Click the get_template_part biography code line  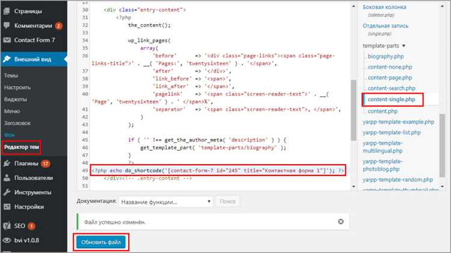point(213,147)
